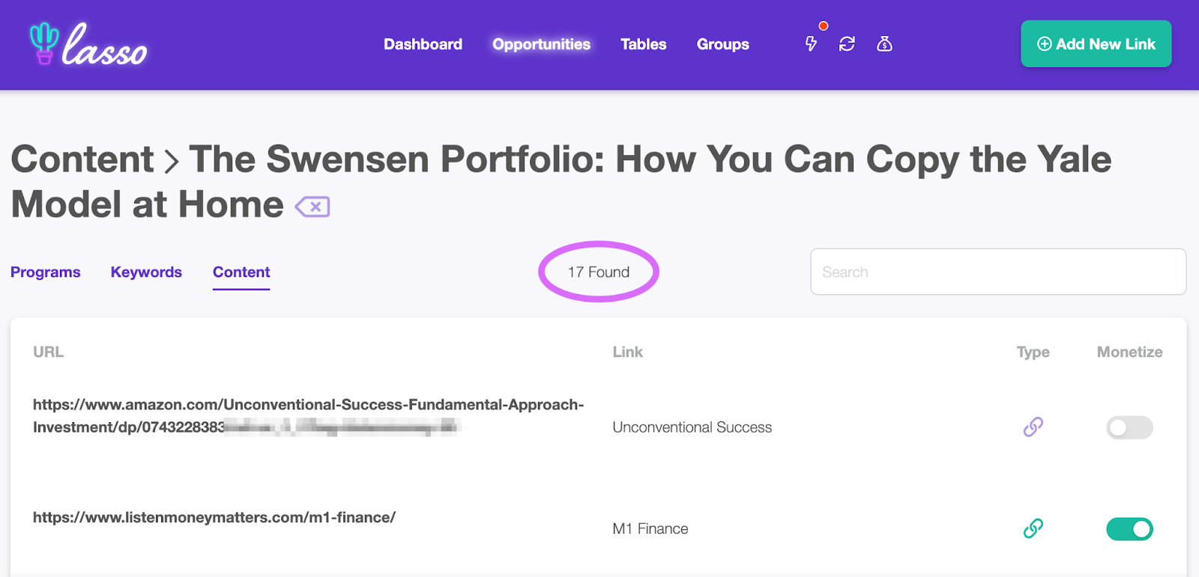Go to Groups in navigation
Image resolution: width=1199 pixels, height=577 pixels.
point(722,44)
